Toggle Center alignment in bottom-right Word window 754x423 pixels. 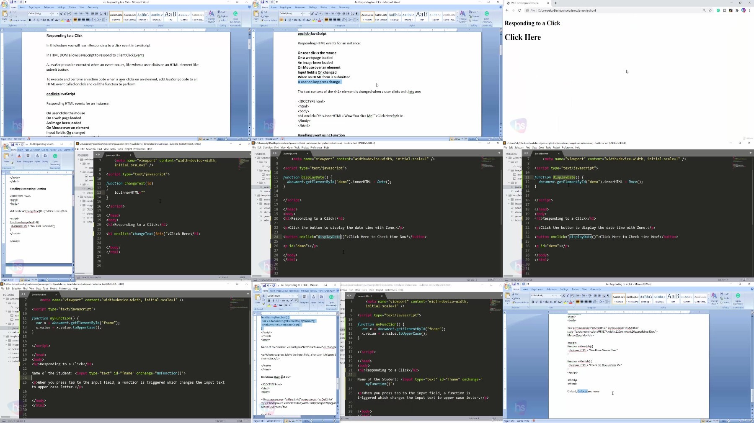[582, 302]
